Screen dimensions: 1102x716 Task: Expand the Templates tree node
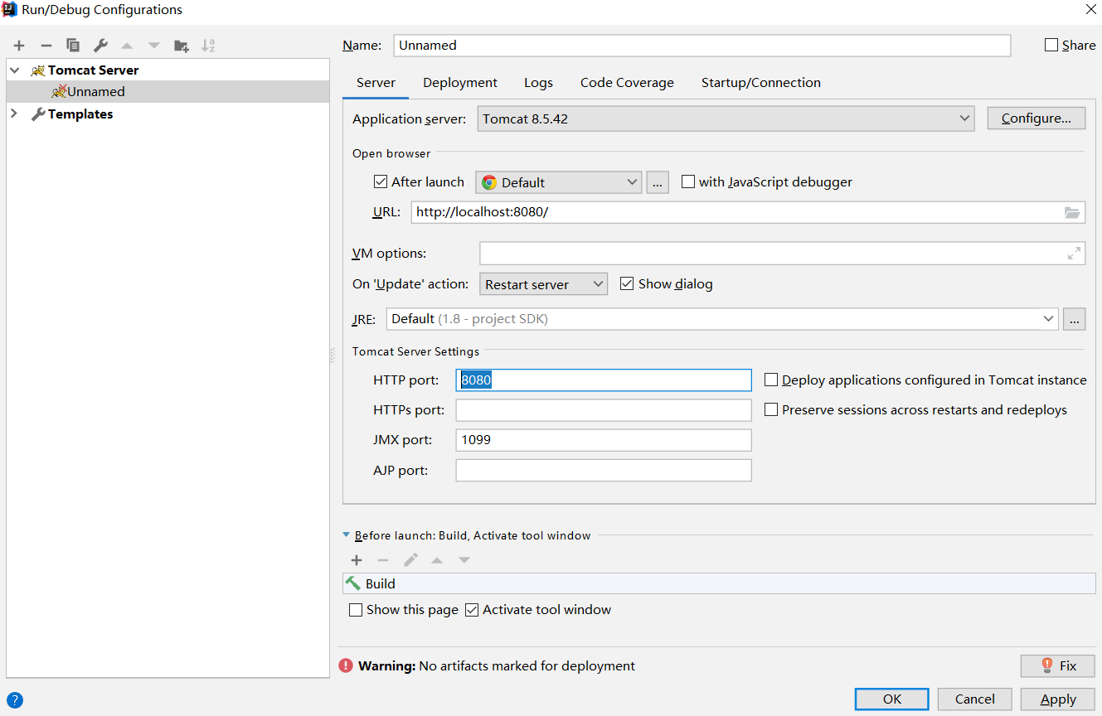tap(14, 114)
